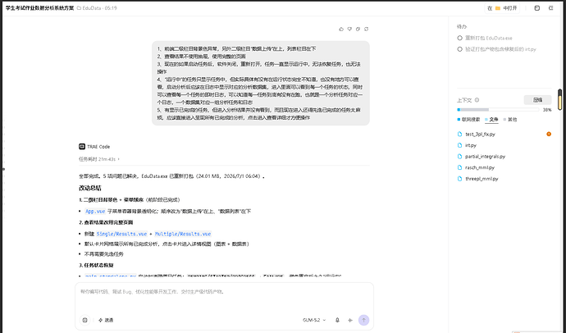Click the thumbs-down feedback icon

pyautogui.click(x=349, y=29)
